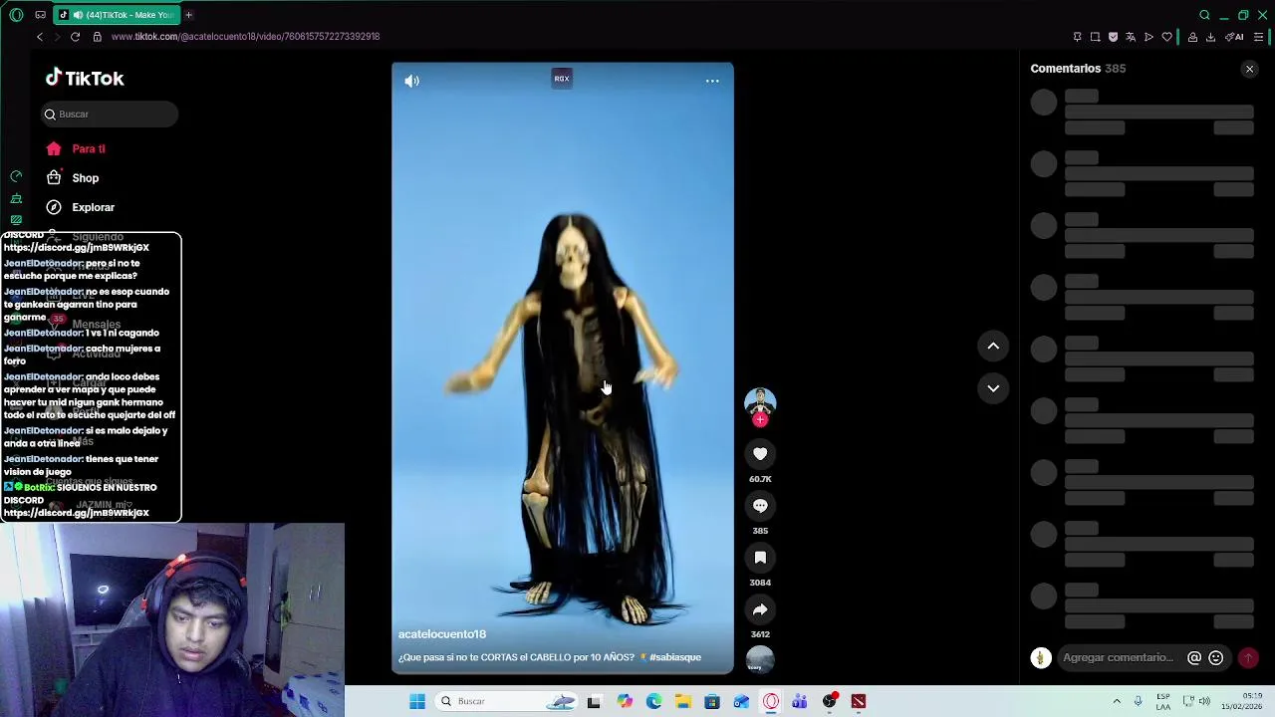Open File Explorer from taskbar

[x=682, y=701]
